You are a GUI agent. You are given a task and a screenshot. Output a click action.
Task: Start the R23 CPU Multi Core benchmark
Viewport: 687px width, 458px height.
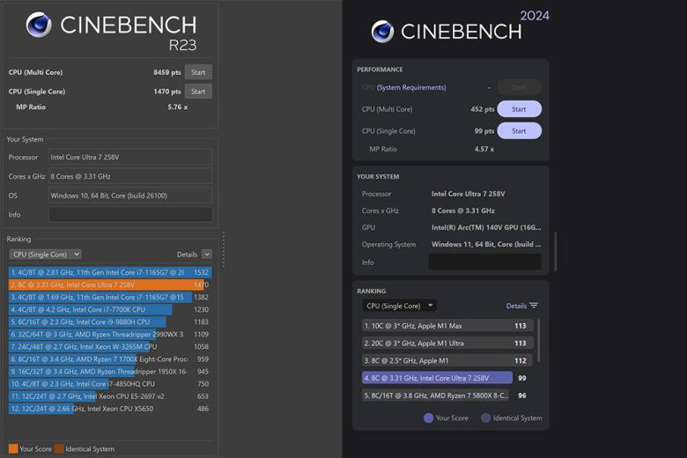(x=198, y=72)
